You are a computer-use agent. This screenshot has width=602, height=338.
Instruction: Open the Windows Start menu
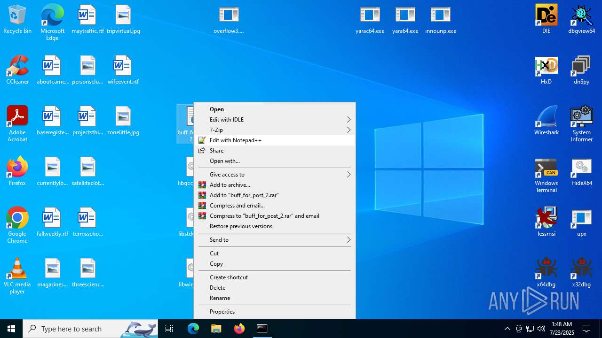coord(11,329)
